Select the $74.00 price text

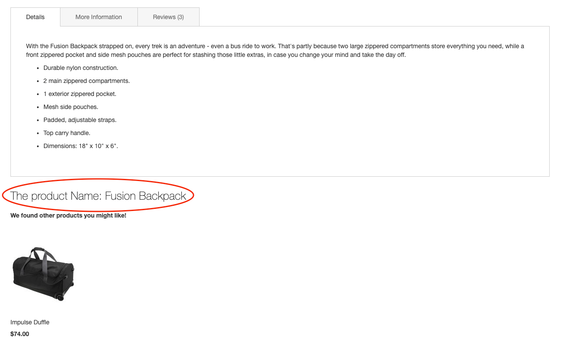coord(20,334)
